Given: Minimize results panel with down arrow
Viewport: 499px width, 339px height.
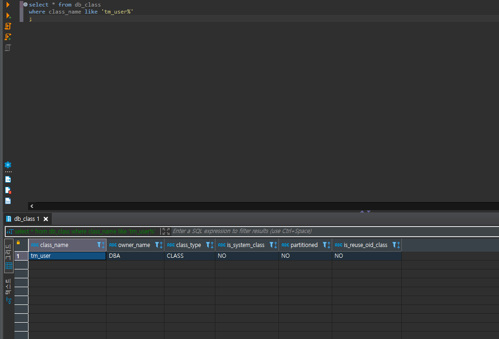Looking at the screenshot, I should [x=369, y=212].
